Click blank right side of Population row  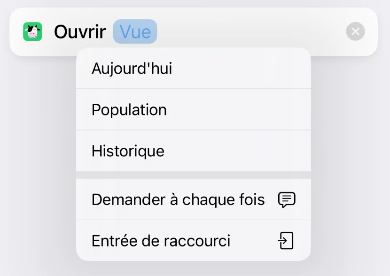coord(254,110)
